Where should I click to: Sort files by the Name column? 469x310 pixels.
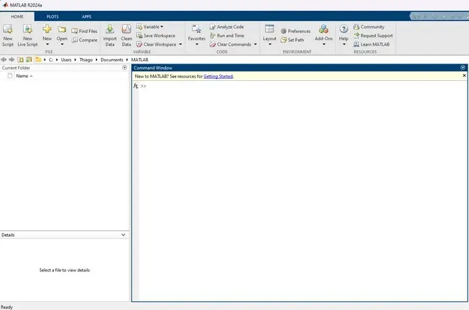pos(24,76)
